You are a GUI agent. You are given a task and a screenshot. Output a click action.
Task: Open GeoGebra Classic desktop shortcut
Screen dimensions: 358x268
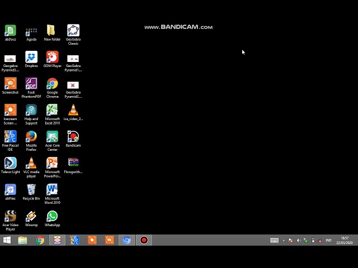[73, 35]
